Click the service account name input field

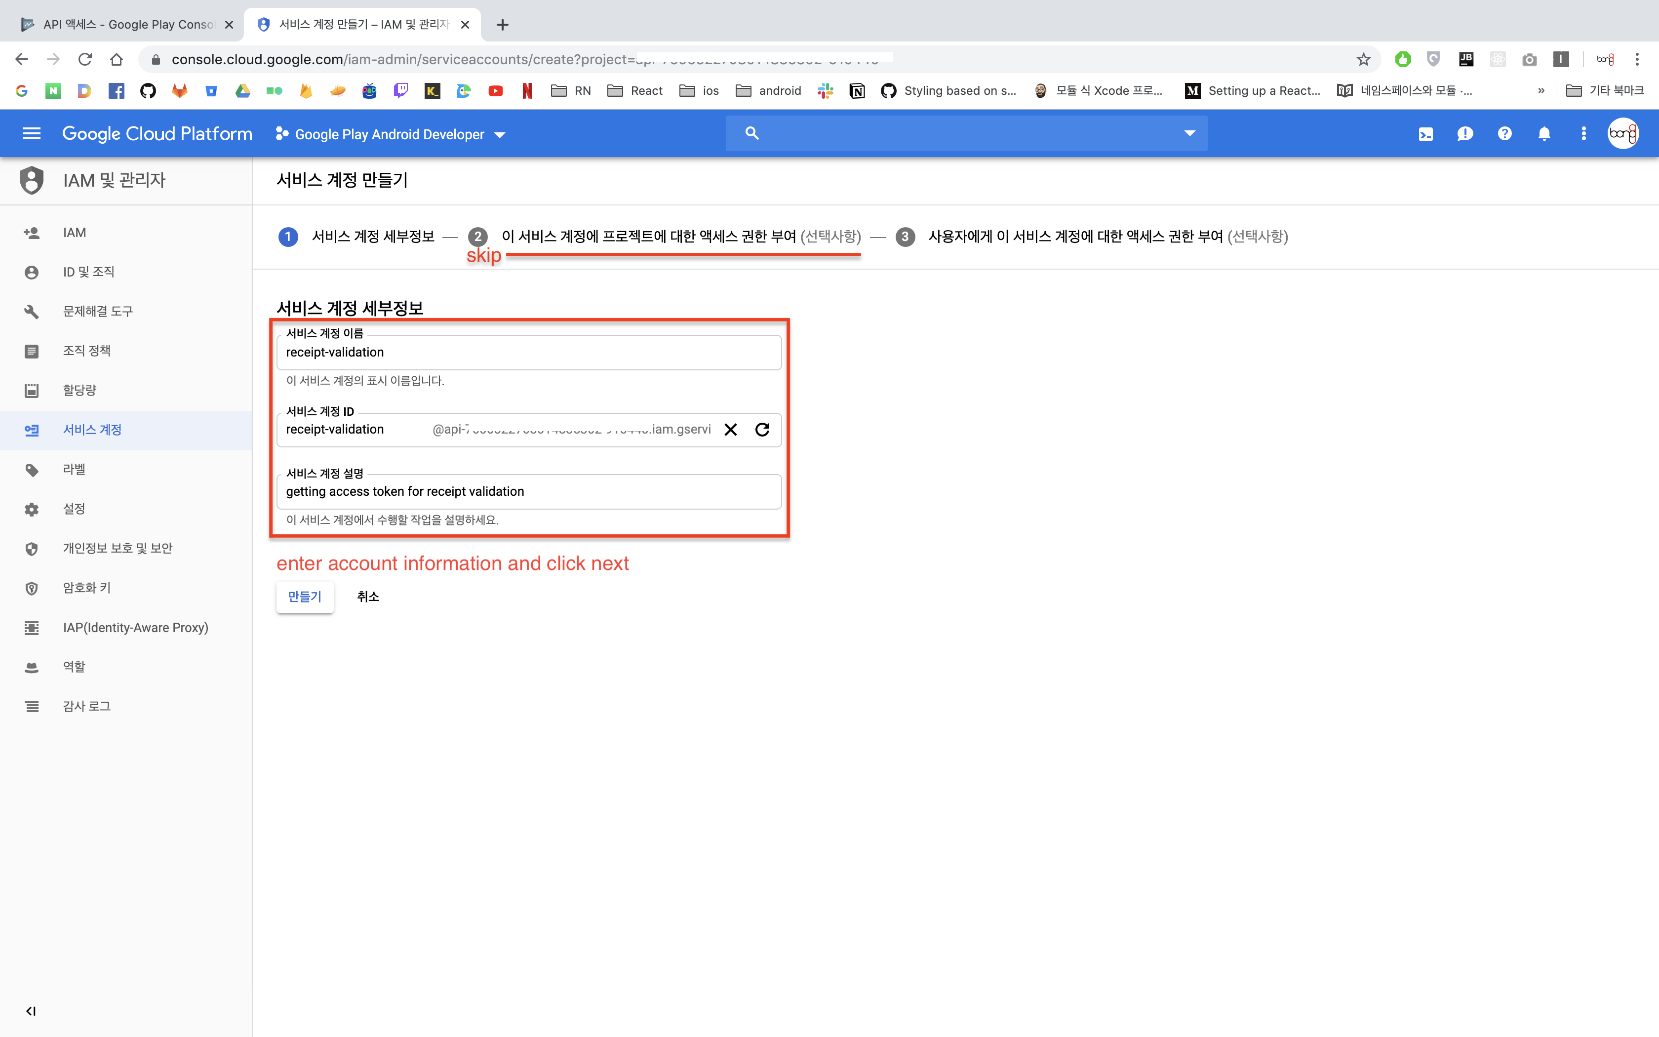(x=528, y=353)
